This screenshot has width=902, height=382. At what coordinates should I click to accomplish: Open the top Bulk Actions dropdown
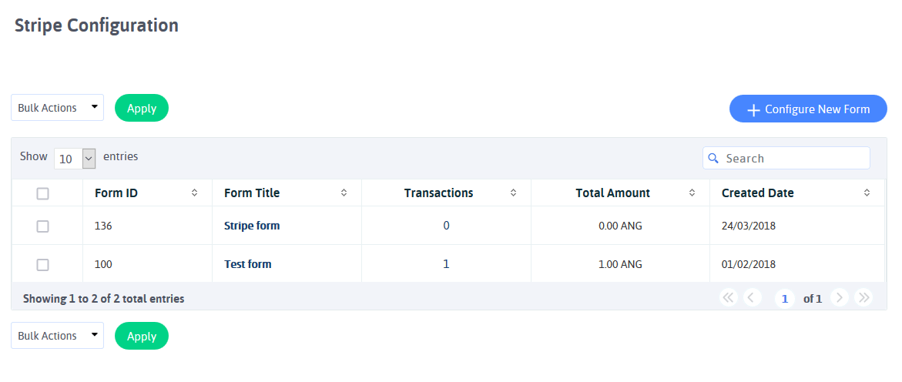click(x=58, y=108)
